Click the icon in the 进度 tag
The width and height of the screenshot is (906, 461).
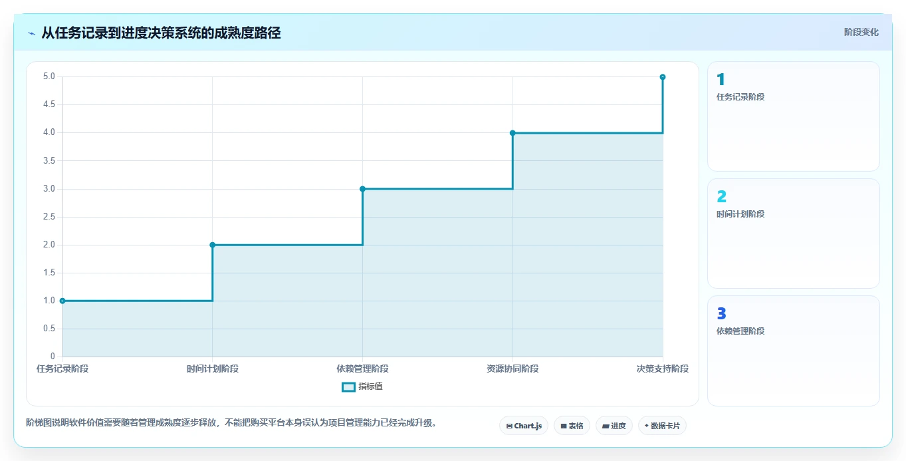606,426
